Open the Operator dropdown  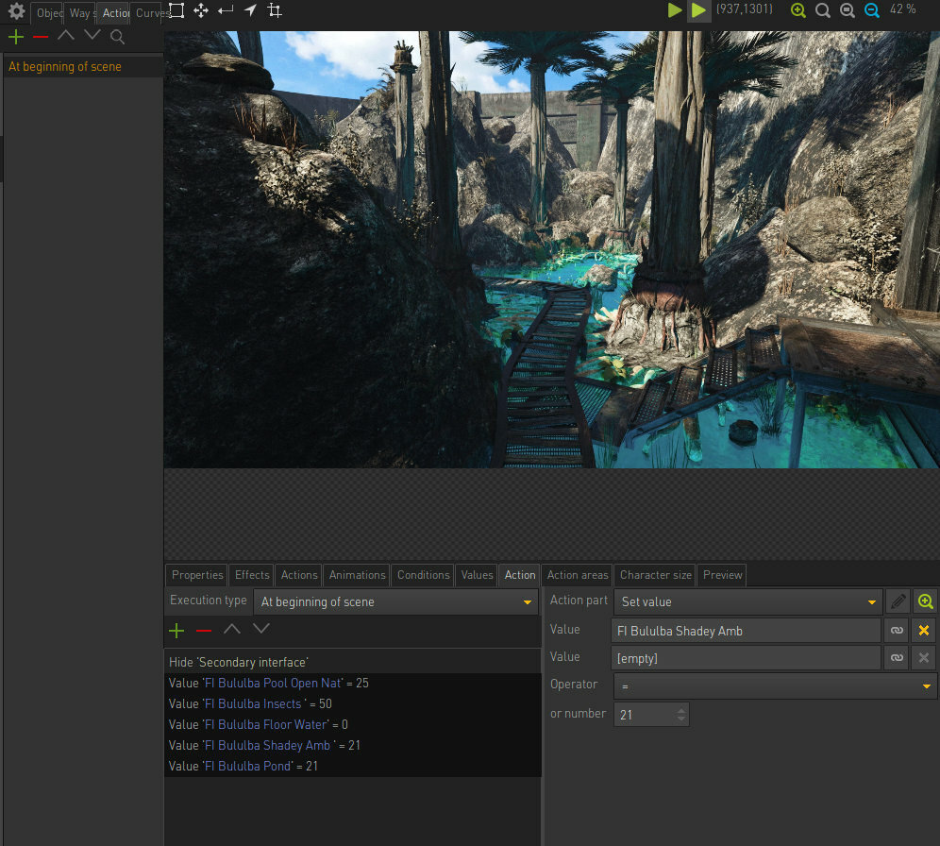(775, 685)
